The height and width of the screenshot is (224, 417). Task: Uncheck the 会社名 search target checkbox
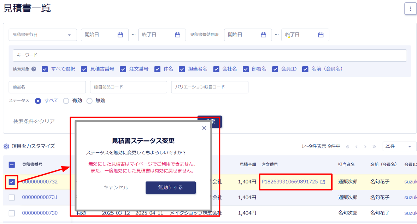(x=216, y=69)
